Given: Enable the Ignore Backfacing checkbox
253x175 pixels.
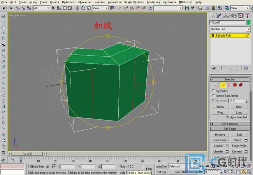Looking at the screenshot, I should click(x=213, y=96).
